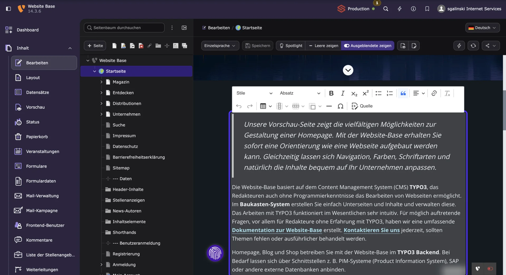Toggle the module menu sidebar icon
This screenshot has height=275, width=506.
coord(8,9)
